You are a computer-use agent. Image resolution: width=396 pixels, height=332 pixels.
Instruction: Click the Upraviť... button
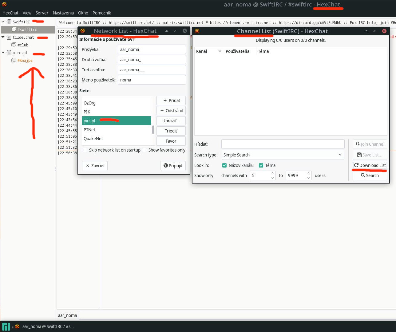[x=171, y=121]
